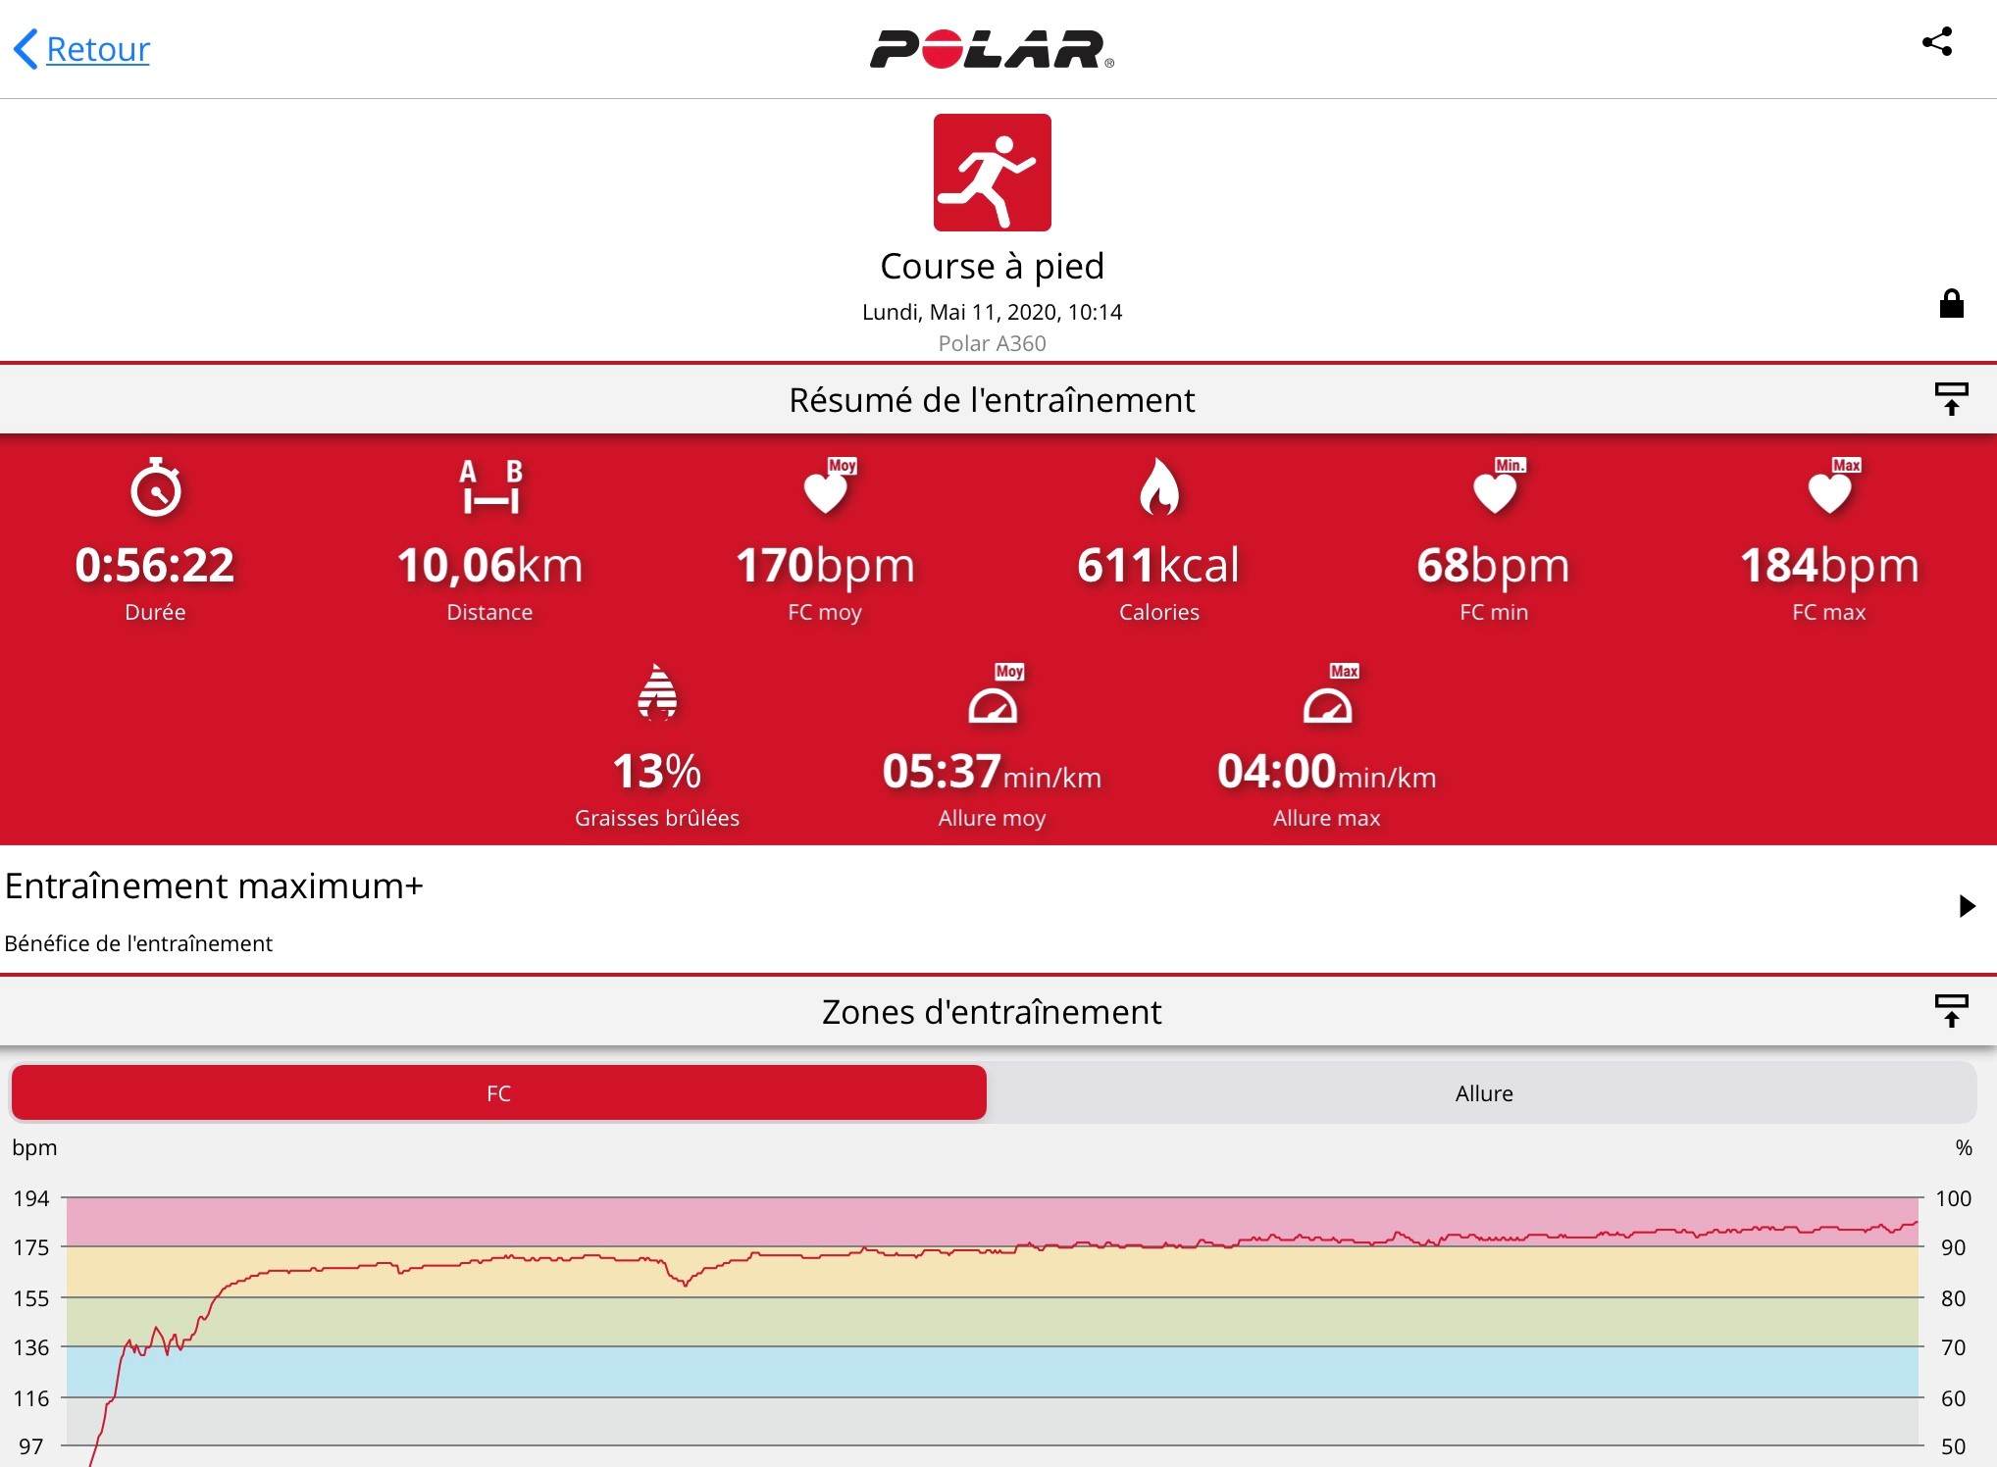Tap the flame calories icon
The width and height of the screenshot is (1997, 1467).
coord(1158,487)
